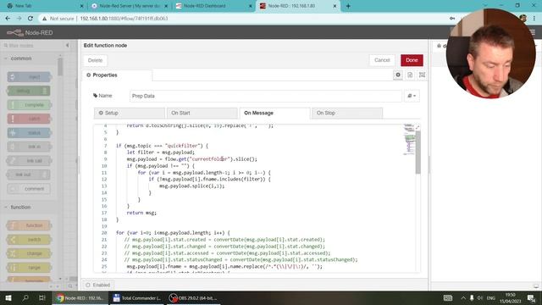Open Windows Task View
542x305 pixels.
point(41,297)
